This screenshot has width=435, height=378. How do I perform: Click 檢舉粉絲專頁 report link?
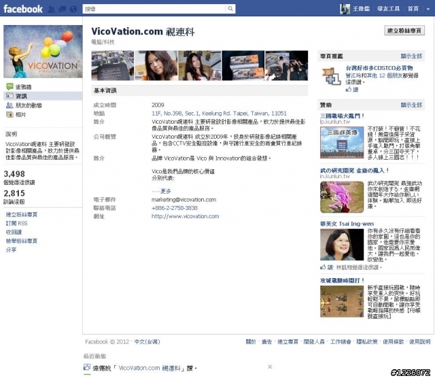[22, 241]
